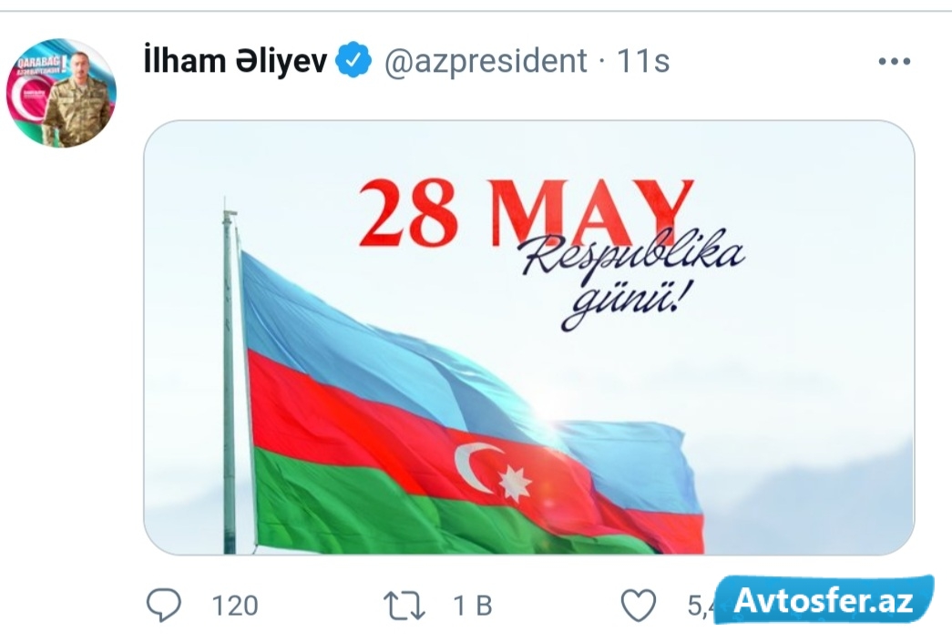Click the reply speech bubble icon
The width and height of the screenshot is (952, 642).
164,605
